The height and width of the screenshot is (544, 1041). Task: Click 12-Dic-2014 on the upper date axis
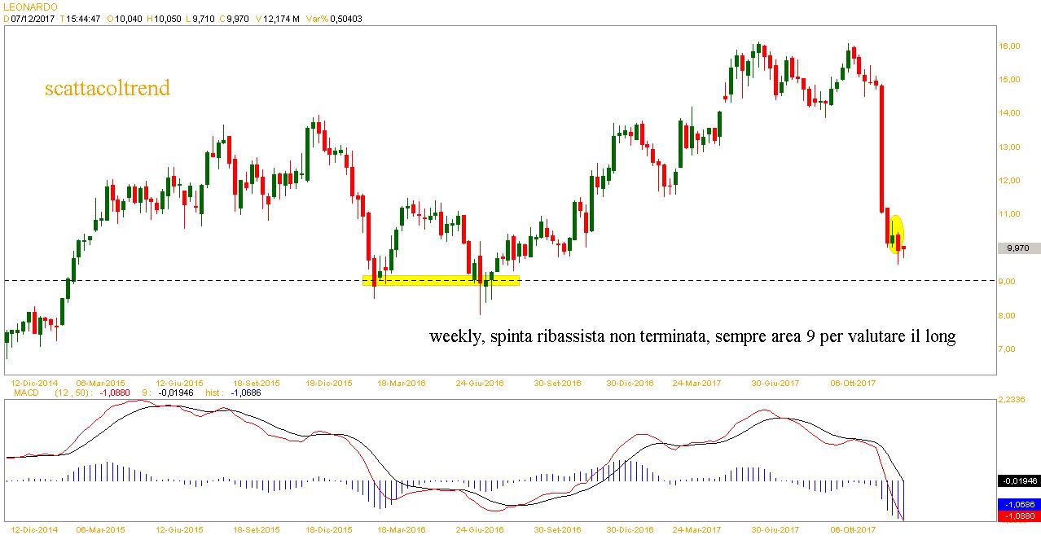33,382
